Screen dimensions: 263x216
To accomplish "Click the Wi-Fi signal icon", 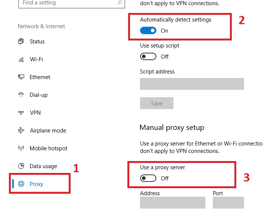I will pyautogui.click(x=21, y=59).
